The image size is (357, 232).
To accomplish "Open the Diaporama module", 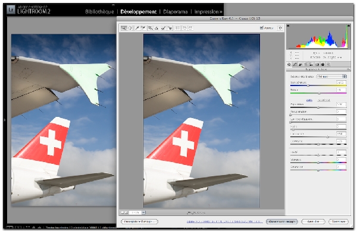I will tap(176, 12).
